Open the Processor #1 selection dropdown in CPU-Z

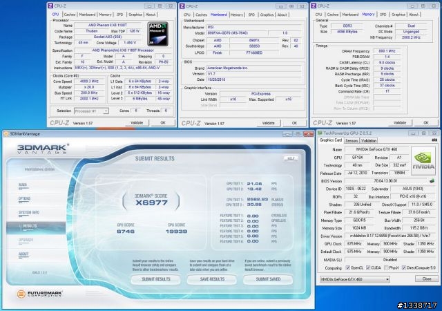91,111
